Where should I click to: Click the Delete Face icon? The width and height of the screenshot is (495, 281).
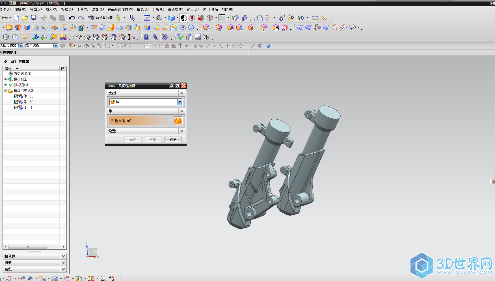[231, 27]
